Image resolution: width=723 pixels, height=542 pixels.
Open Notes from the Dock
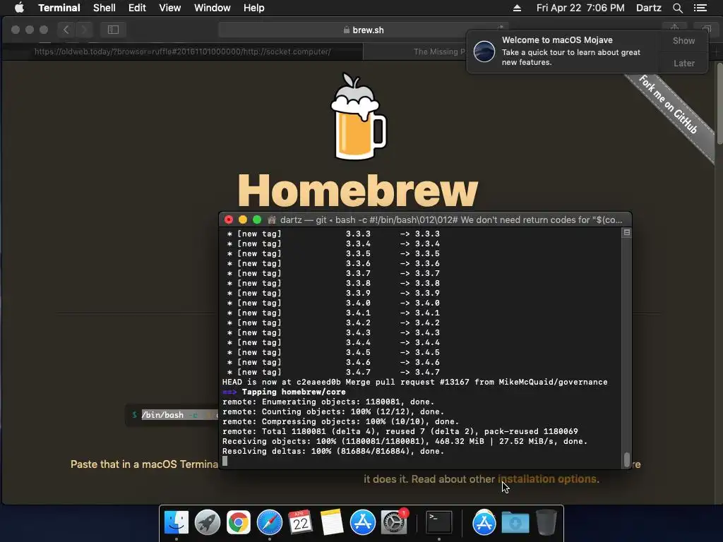pyautogui.click(x=332, y=523)
